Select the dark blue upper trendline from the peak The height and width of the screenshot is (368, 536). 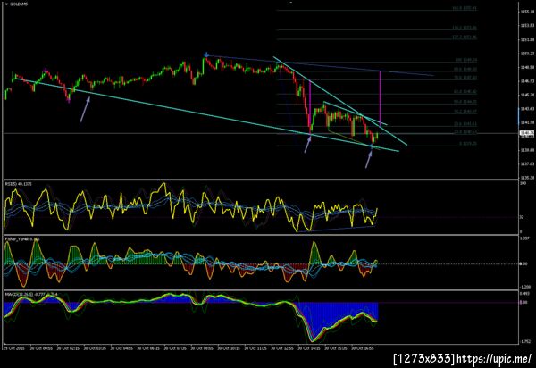coord(320,65)
